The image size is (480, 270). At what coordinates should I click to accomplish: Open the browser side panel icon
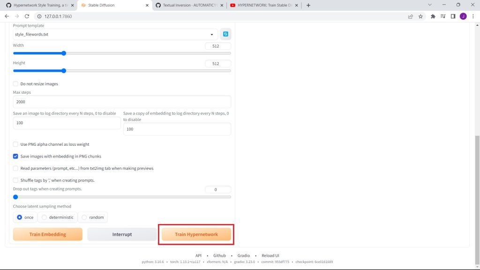[453, 16]
